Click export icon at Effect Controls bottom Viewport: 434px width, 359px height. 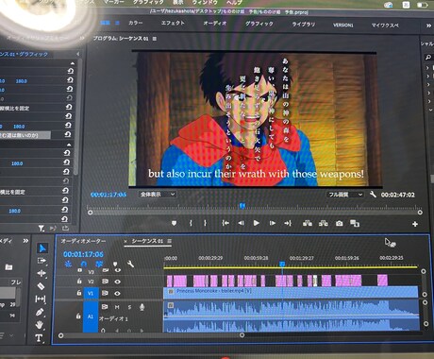(x=65, y=228)
